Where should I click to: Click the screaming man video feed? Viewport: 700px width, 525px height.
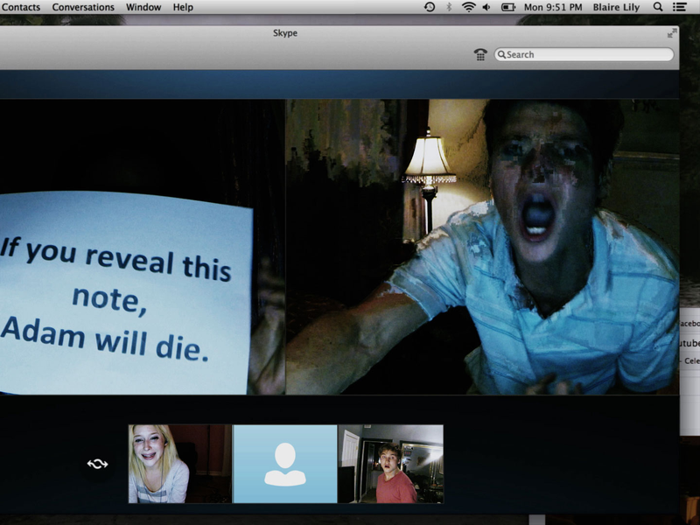[483, 247]
